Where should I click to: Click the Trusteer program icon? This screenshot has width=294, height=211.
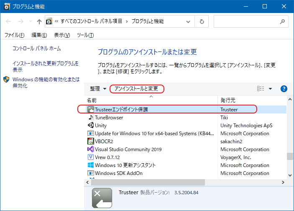[x=91, y=109]
